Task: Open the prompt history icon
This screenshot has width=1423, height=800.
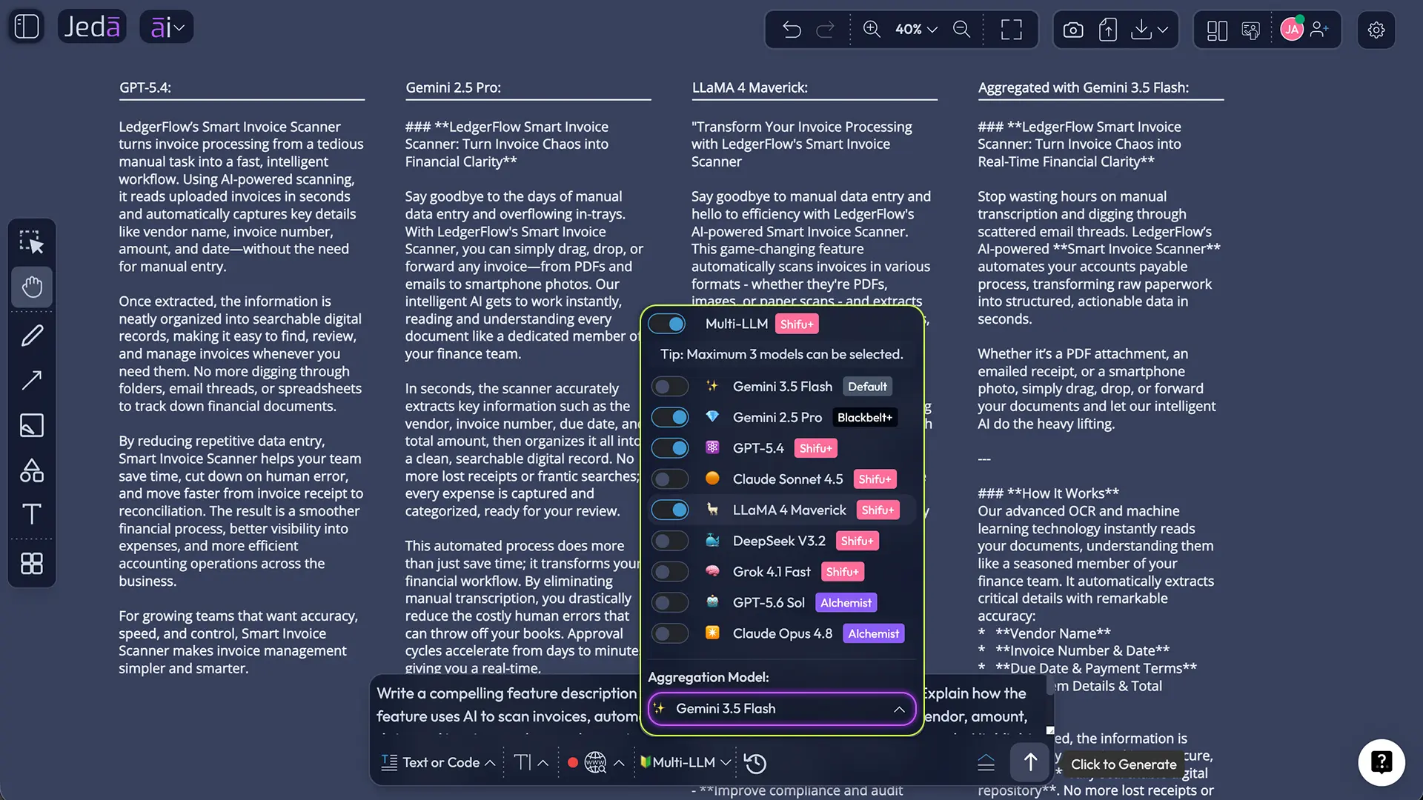Action: tap(754, 763)
